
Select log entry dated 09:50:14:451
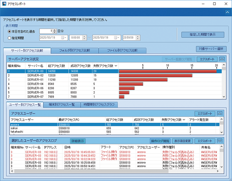115,166
